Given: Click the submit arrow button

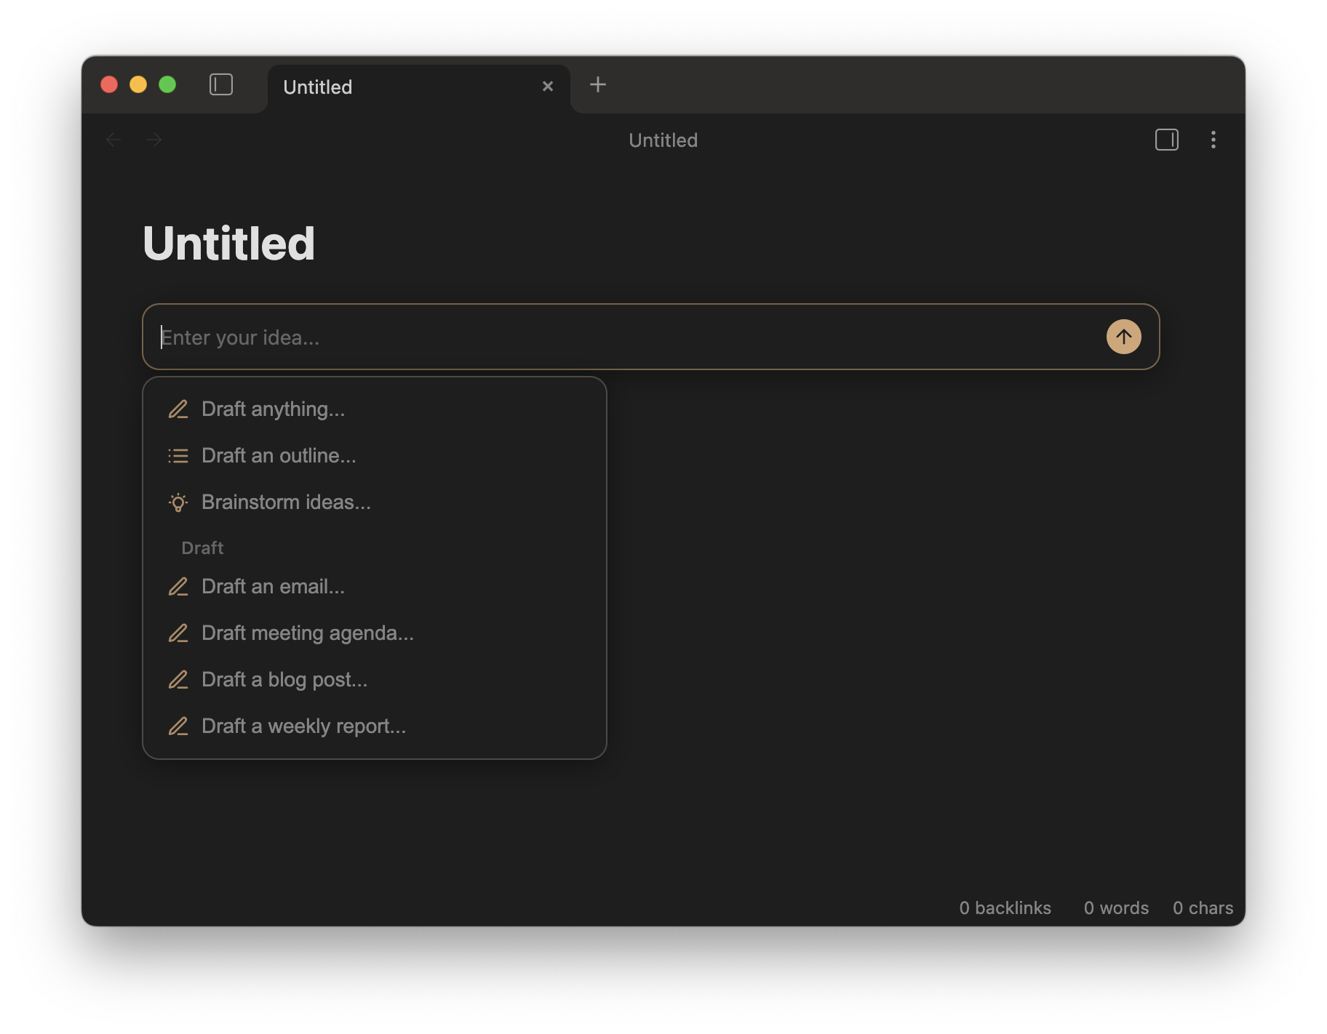Looking at the screenshot, I should click(x=1123, y=337).
